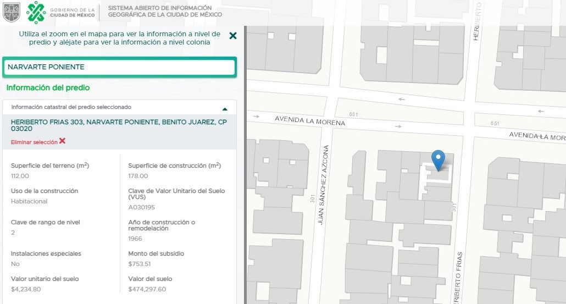
Task: Click the Habitacional use value
Action: (29, 201)
